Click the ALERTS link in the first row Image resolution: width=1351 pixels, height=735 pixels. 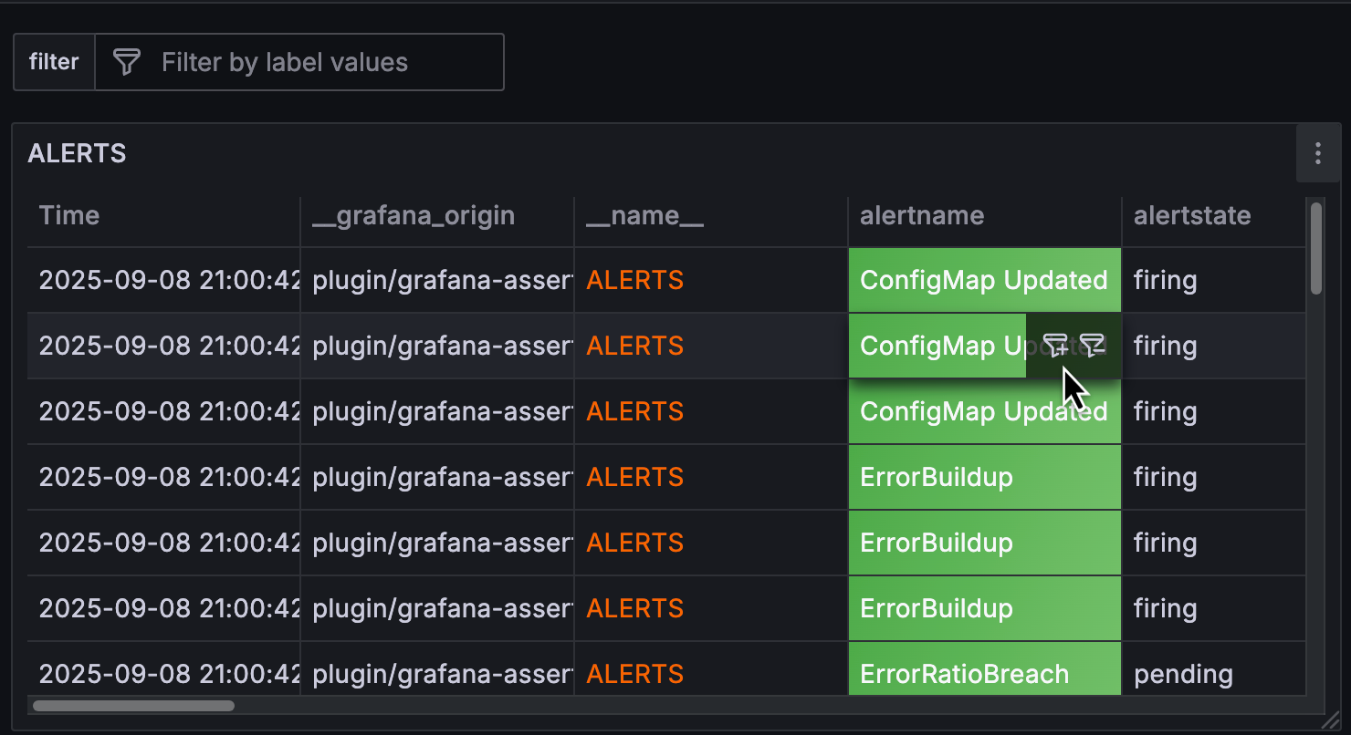click(634, 280)
